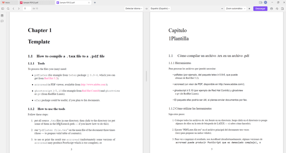This screenshot has width=286, height=153.
Task: Click the Template heading in original page
Action: 39,42
